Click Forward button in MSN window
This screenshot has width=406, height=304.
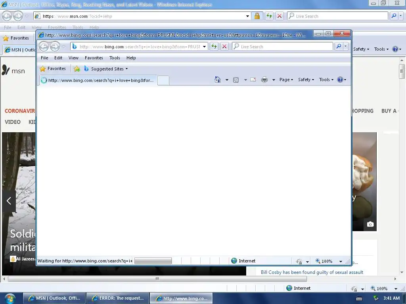click(x=18, y=16)
